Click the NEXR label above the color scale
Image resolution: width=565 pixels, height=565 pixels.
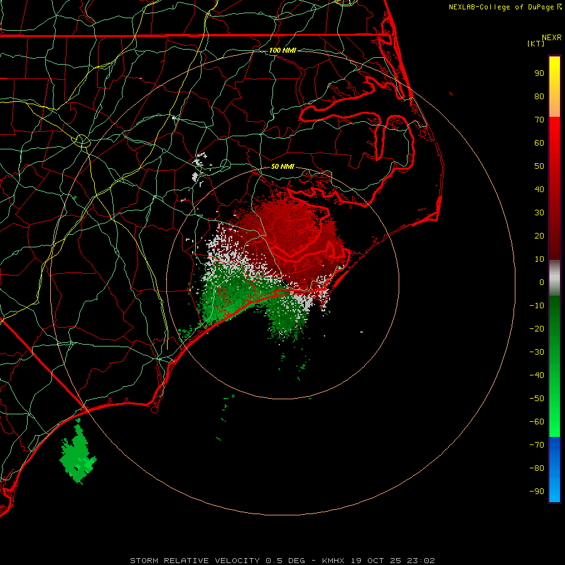coord(552,38)
